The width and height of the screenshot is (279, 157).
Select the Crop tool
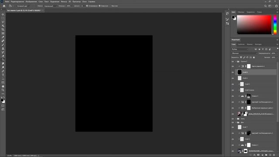coord(3,30)
